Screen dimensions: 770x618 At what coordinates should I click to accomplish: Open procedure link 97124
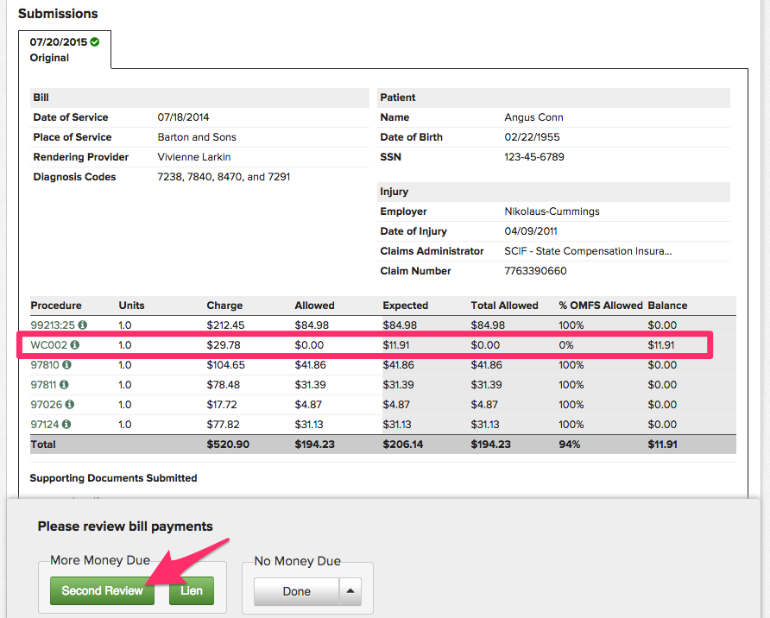[x=45, y=424]
